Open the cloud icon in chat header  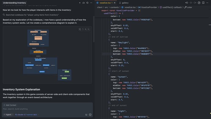coord(83,3)
